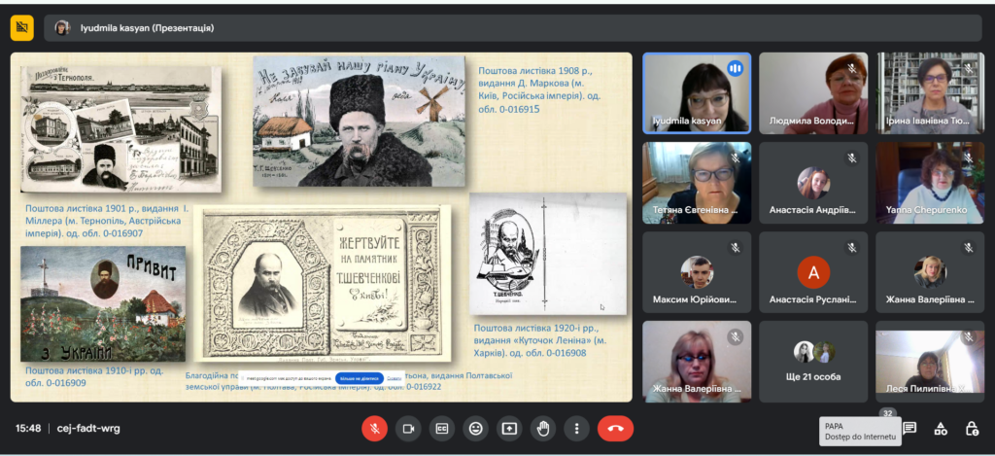Click the blue stop sharing button
The image size is (995, 456).
(358, 378)
